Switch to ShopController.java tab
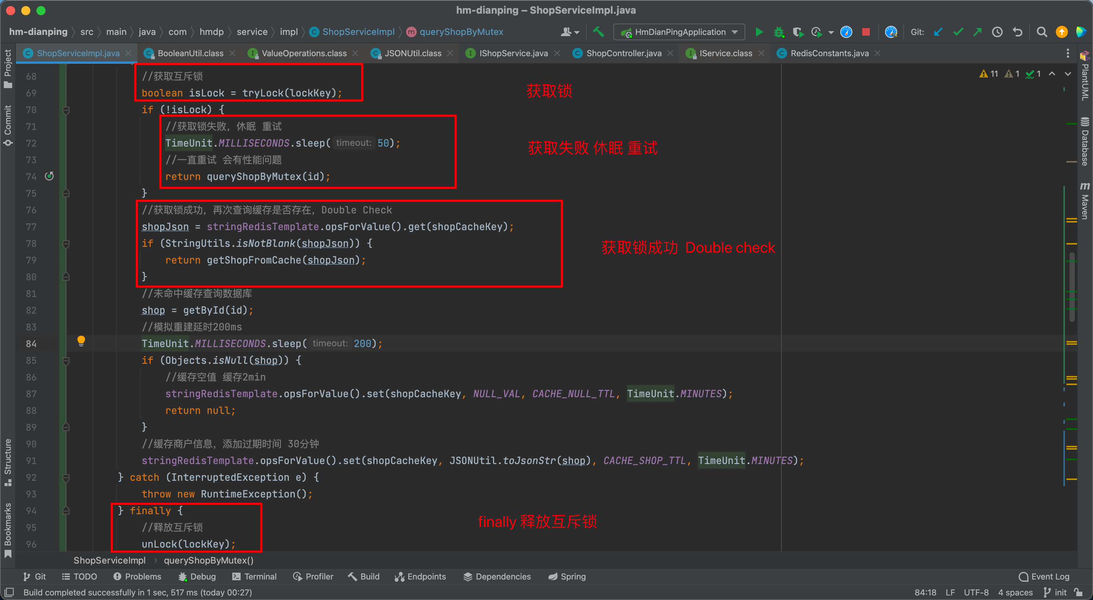The width and height of the screenshot is (1093, 600). point(623,53)
